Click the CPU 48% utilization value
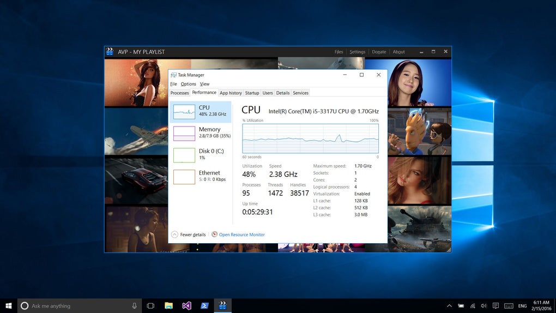Image resolution: width=556 pixels, height=313 pixels. click(x=249, y=174)
